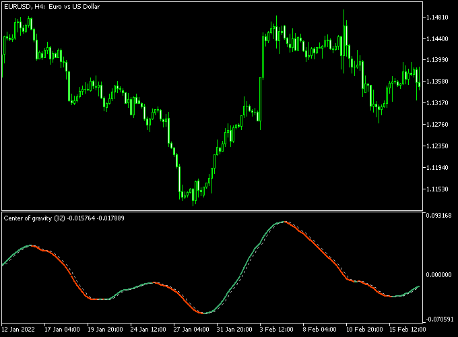Click the 3 Feb 12:00 time label
This screenshot has height=337, width=458.
point(276,330)
